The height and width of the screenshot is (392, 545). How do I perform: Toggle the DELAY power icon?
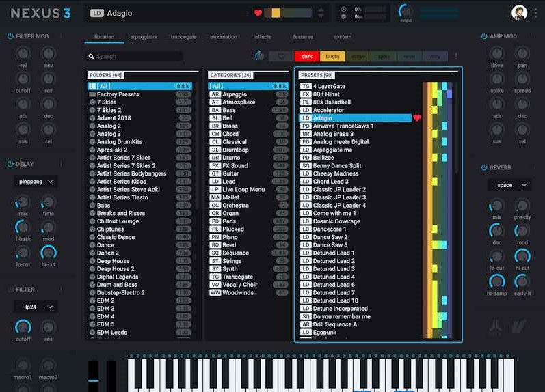(10, 164)
